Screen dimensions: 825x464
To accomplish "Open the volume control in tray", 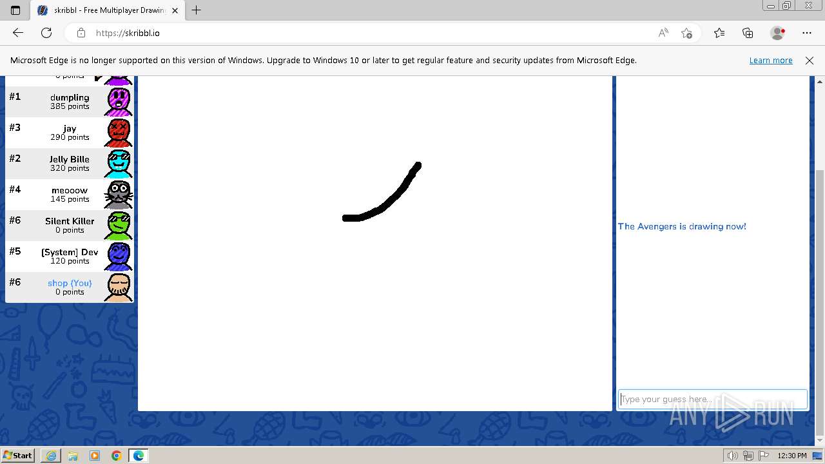I will 733,456.
